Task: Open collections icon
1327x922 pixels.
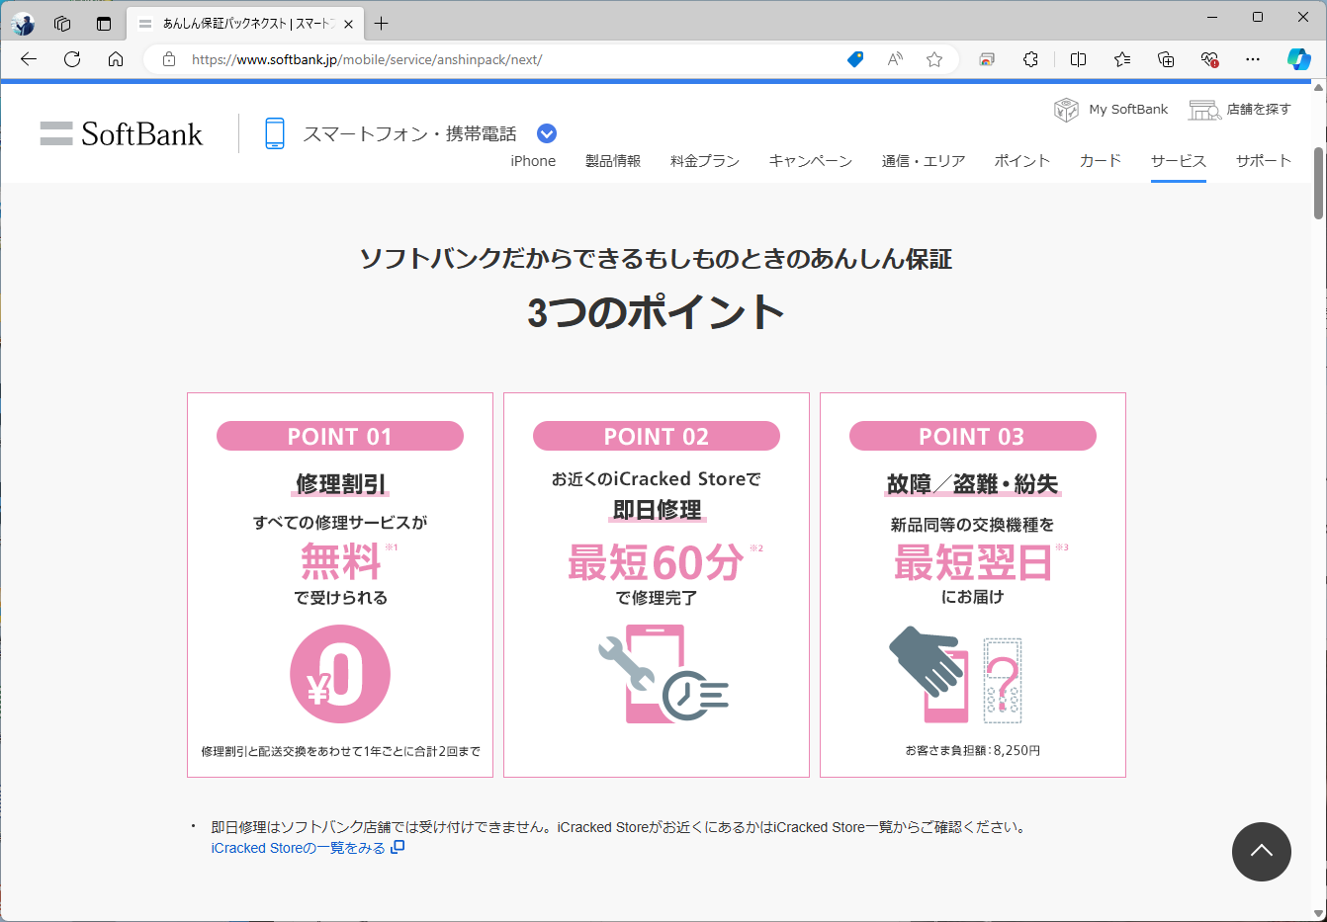Action: point(1166,59)
